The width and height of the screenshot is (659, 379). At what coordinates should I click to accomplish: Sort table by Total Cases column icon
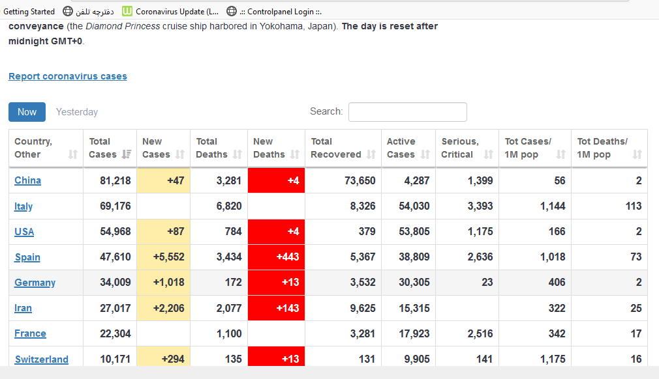pyautogui.click(x=127, y=154)
